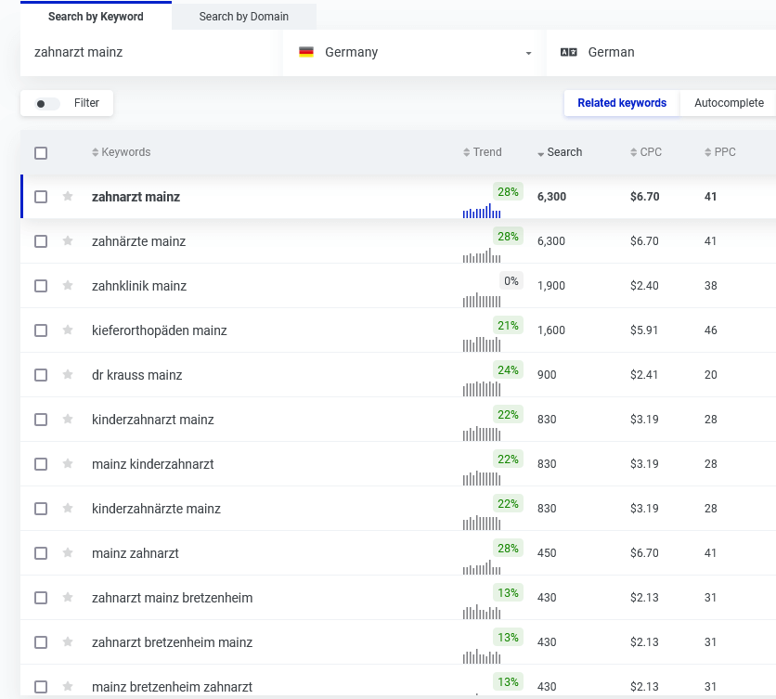Select 'zahnarzt mainz bretzenheim' row checkbox
Screen dimensions: 776x699
coord(41,598)
